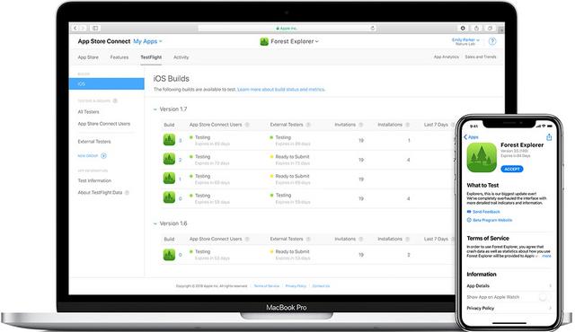Open All Testers in the sidebar
The height and width of the screenshot is (332, 575).
(x=88, y=111)
